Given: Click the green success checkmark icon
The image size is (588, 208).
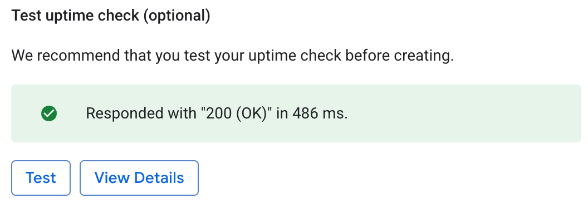Looking at the screenshot, I should click(x=49, y=113).
